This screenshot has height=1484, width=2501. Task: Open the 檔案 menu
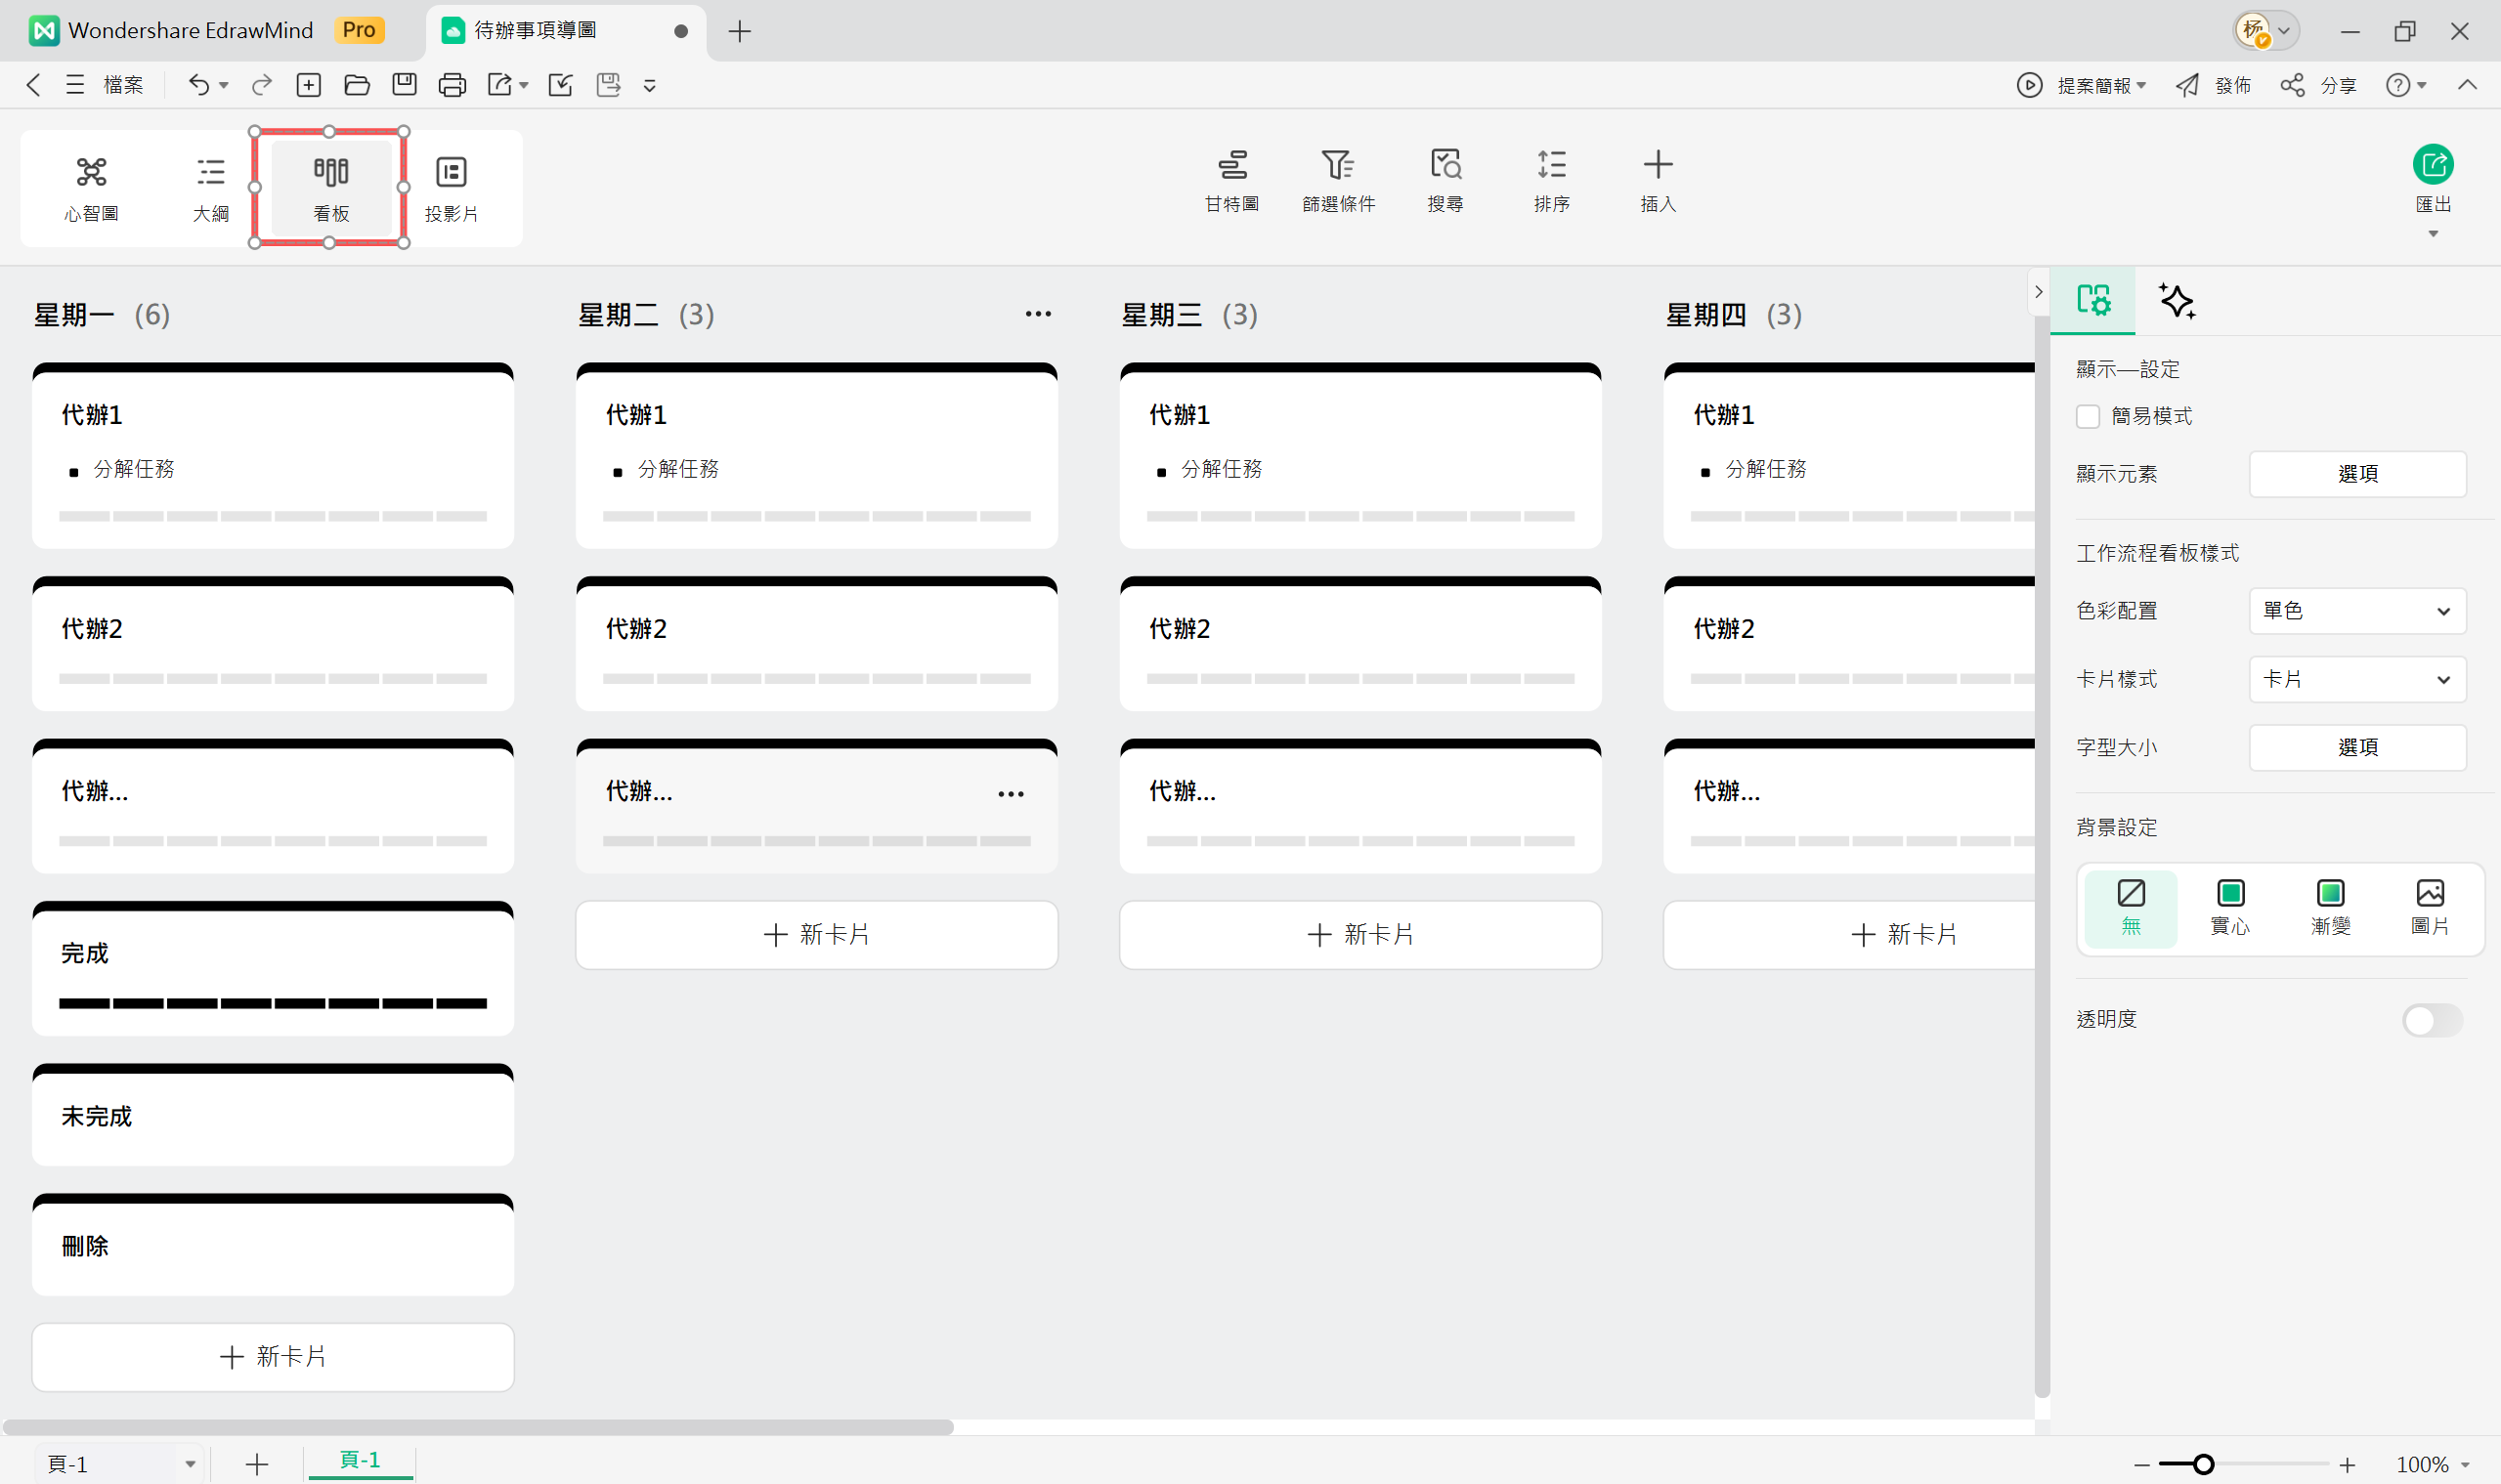123,85
